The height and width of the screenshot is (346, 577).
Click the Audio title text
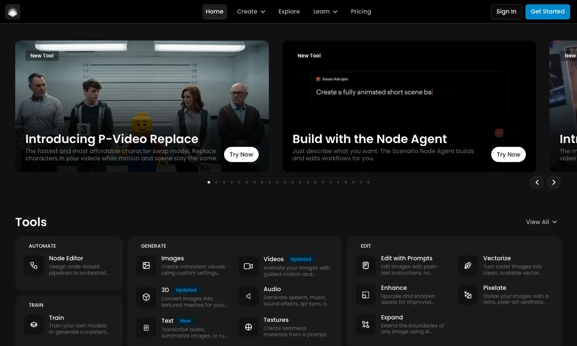click(x=272, y=289)
